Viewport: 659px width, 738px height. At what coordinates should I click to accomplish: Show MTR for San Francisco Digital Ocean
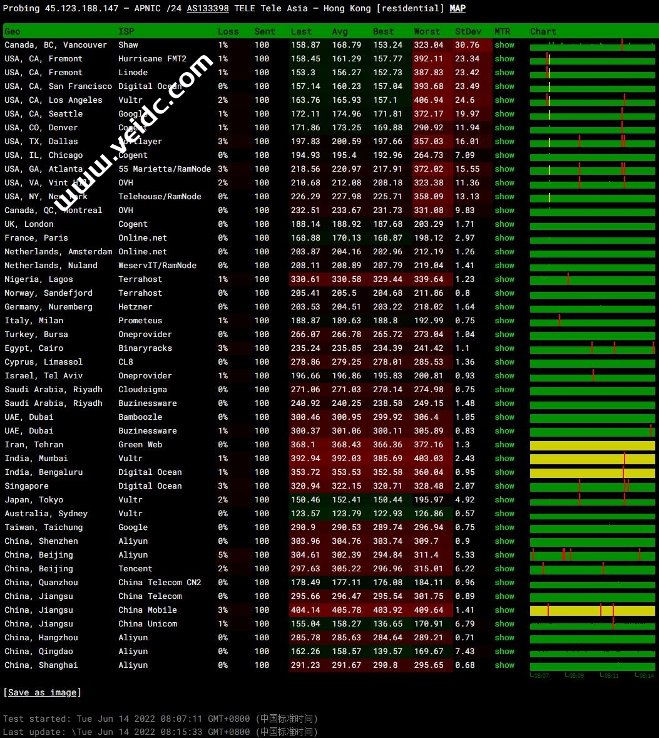(x=504, y=86)
